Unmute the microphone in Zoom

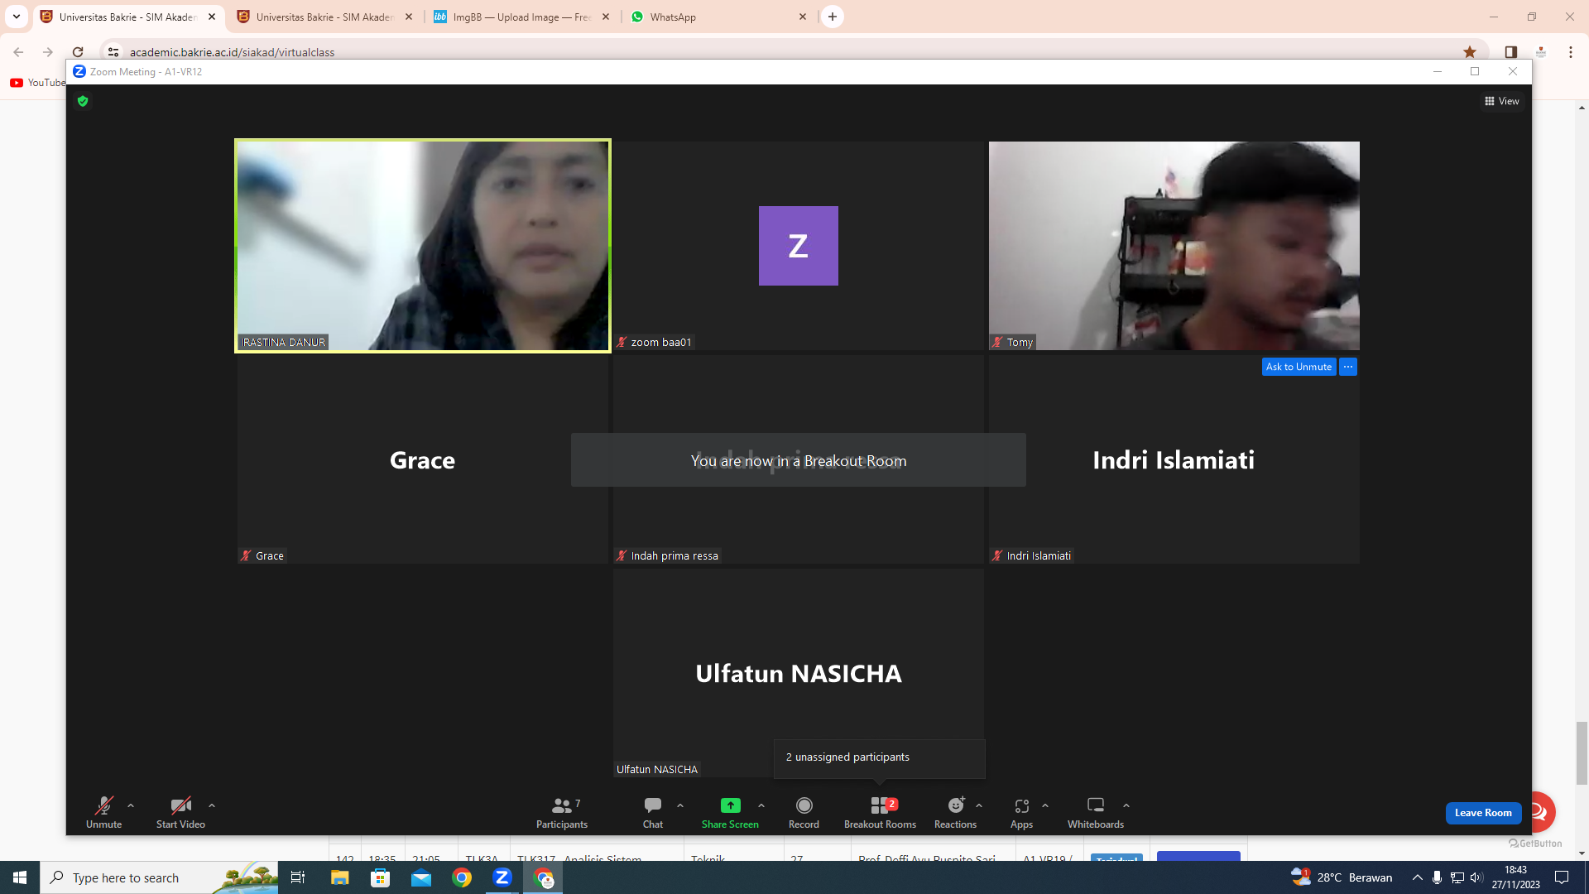[x=103, y=812]
